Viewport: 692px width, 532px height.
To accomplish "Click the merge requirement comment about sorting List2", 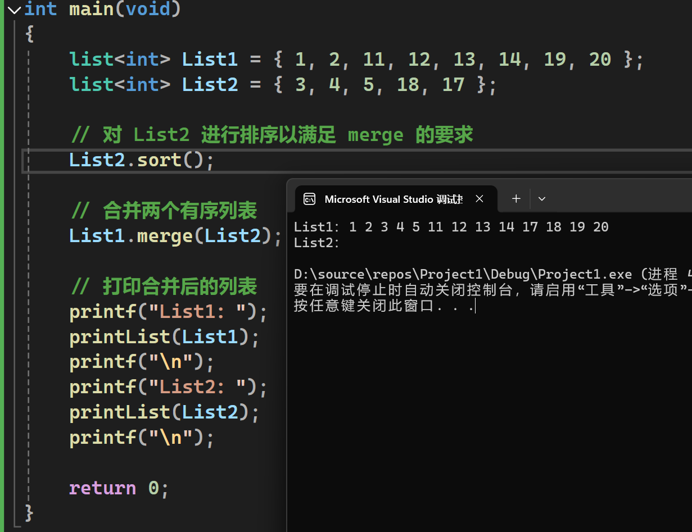I will [x=272, y=135].
